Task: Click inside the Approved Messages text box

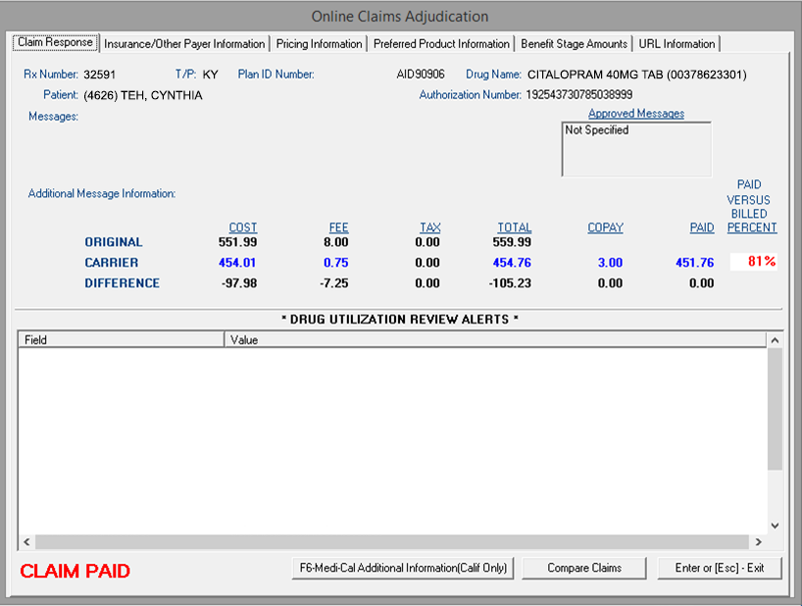Action: coord(635,150)
